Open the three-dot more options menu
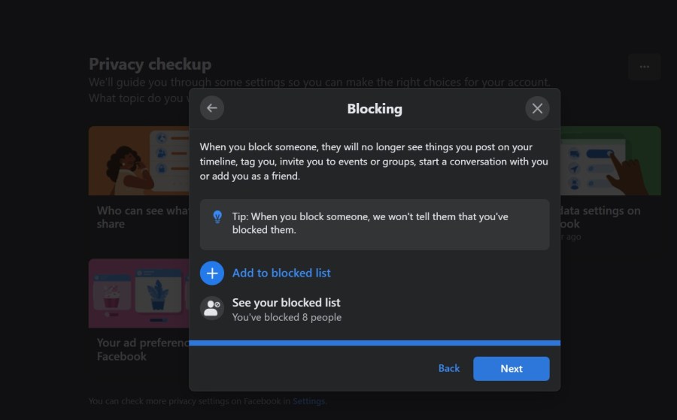The width and height of the screenshot is (677, 420). click(644, 67)
